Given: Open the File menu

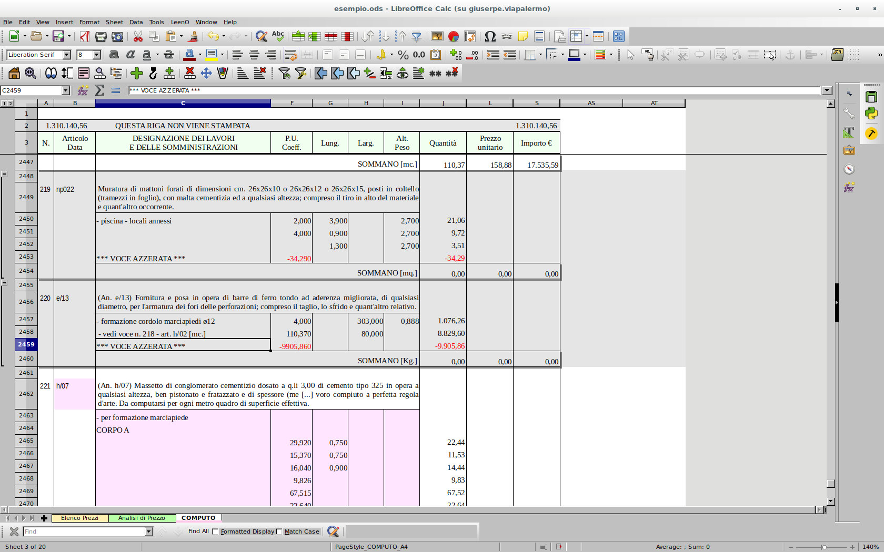Looking at the screenshot, I should click(8, 22).
